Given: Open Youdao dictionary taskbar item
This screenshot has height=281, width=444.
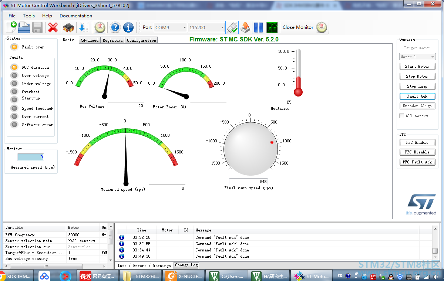Looking at the screenshot, I should [x=98, y=276].
